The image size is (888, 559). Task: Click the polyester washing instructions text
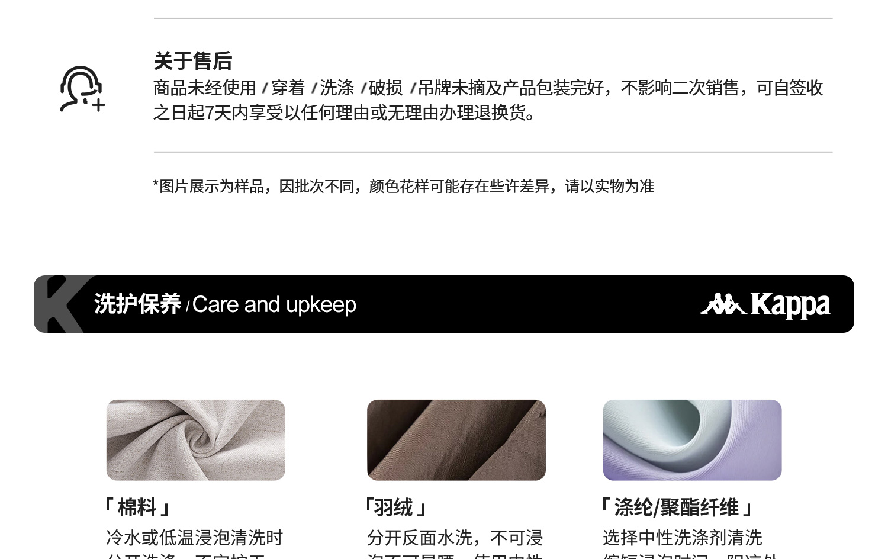pos(690,544)
